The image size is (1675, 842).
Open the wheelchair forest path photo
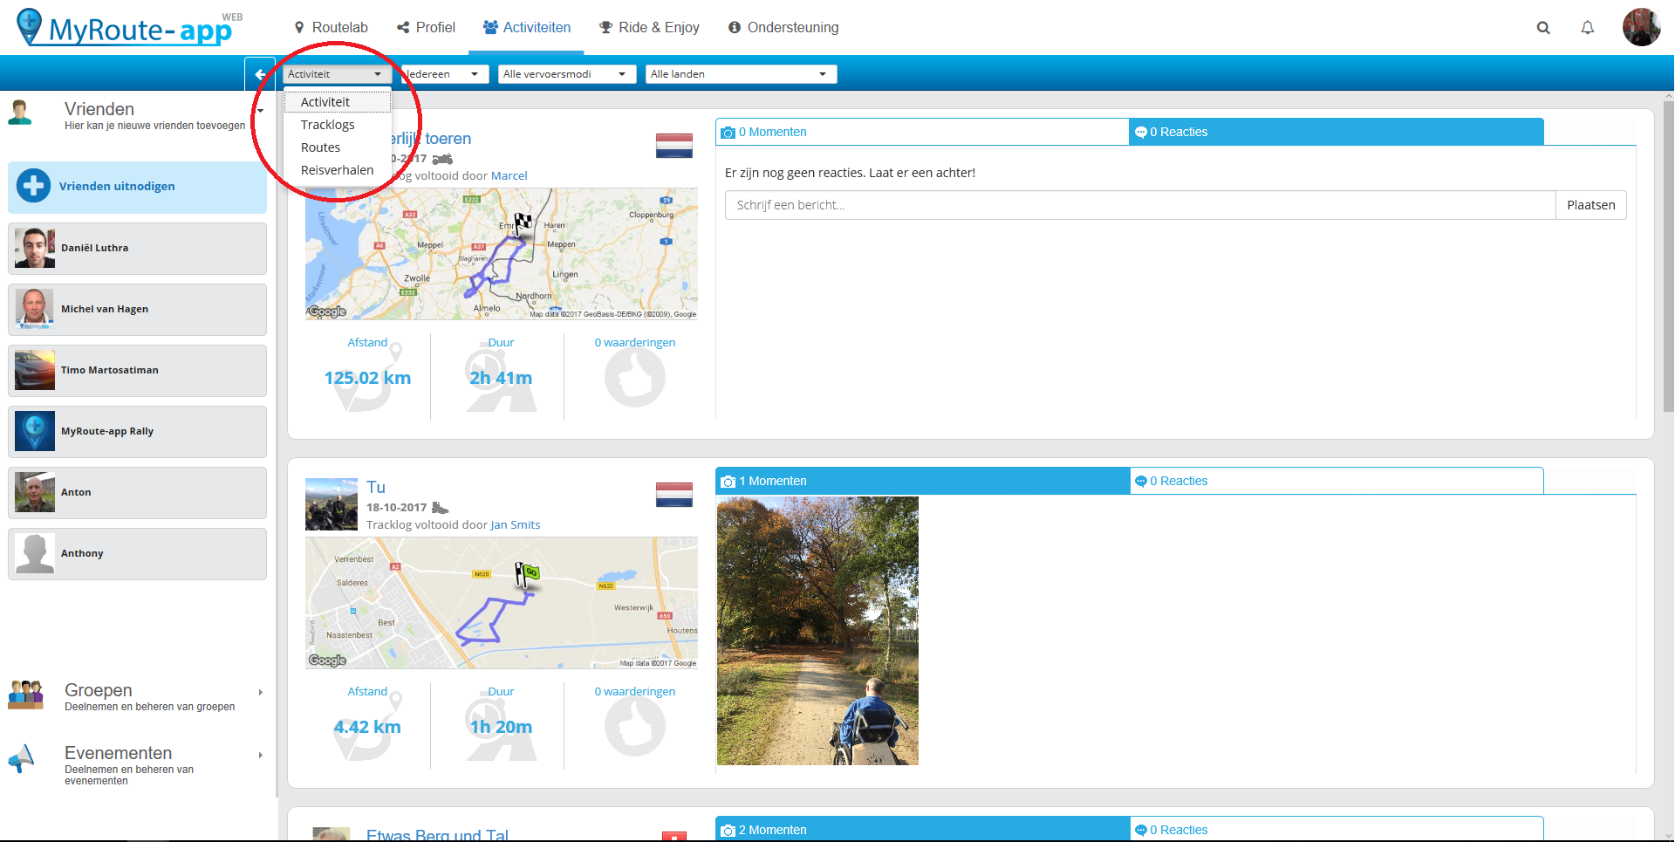[x=817, y=631]
